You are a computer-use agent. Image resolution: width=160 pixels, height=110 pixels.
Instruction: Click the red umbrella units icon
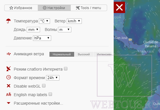[x=8, y=21]
